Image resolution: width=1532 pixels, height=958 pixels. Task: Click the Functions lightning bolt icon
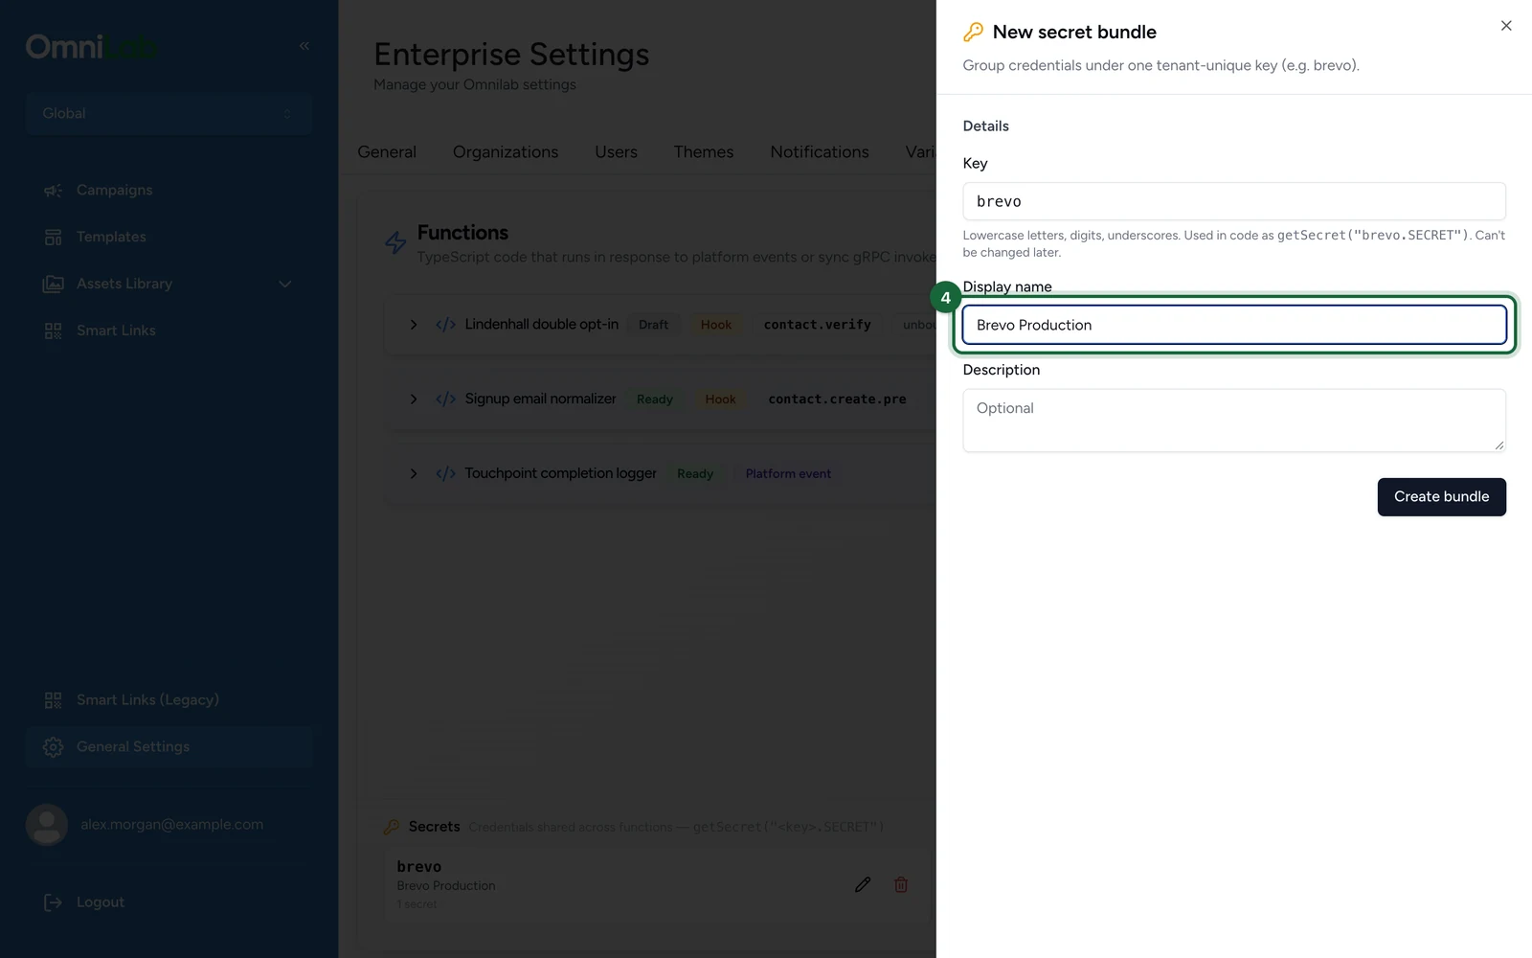click(395, 242)
